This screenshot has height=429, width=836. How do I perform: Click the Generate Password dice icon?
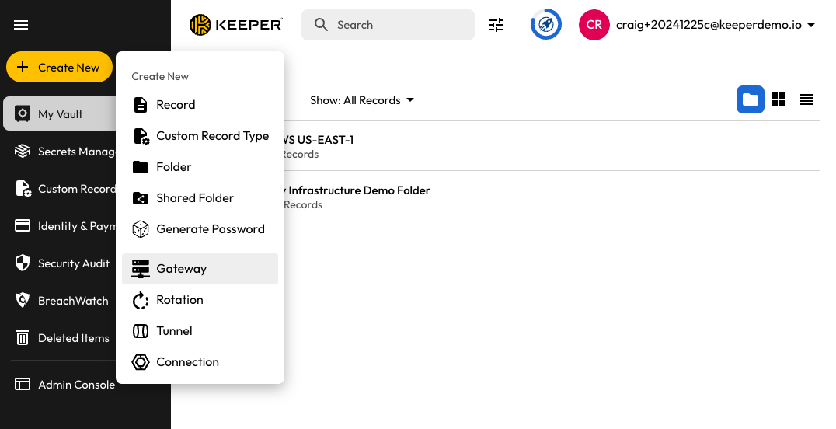(x=141, y=229)
